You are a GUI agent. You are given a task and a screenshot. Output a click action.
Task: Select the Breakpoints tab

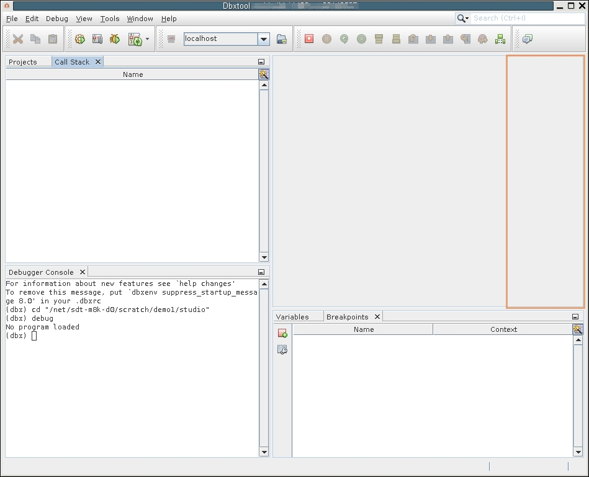click(348, 317)
